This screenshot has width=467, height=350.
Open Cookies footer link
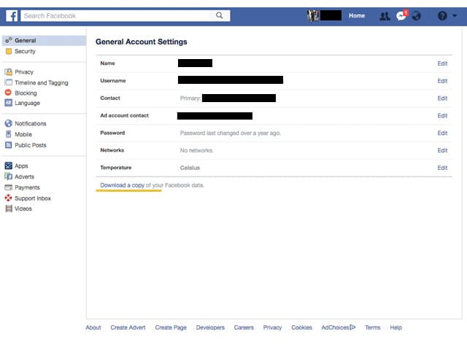(x=301, y=327)
